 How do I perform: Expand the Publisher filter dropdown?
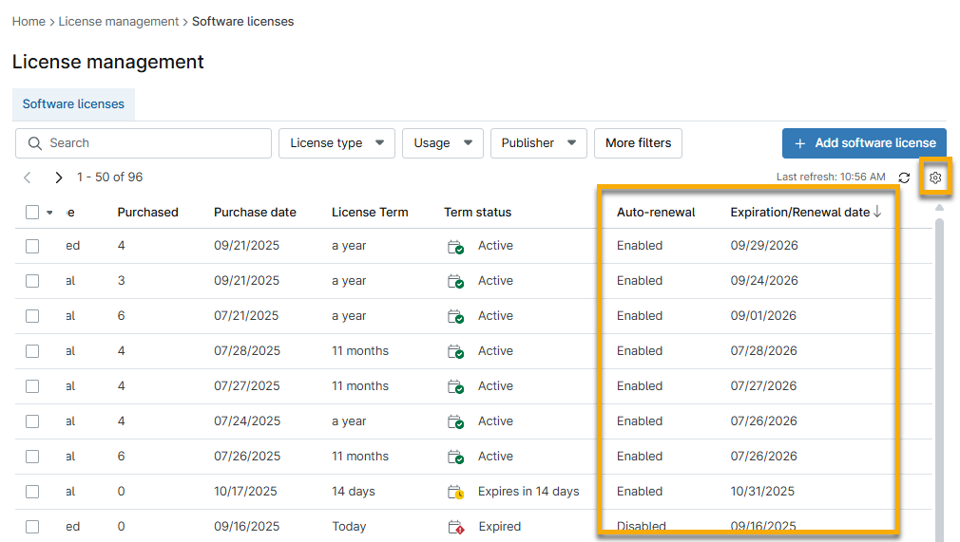coord(538,143)
